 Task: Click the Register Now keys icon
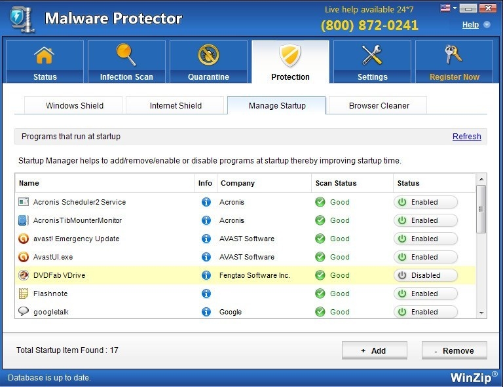pyautogui.click(x=454, y=56)
